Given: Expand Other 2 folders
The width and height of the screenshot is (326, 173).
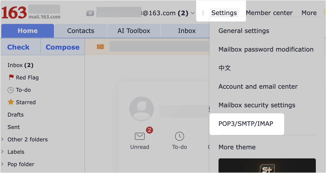Looking at the screenshot, I should tap(2, 139).
